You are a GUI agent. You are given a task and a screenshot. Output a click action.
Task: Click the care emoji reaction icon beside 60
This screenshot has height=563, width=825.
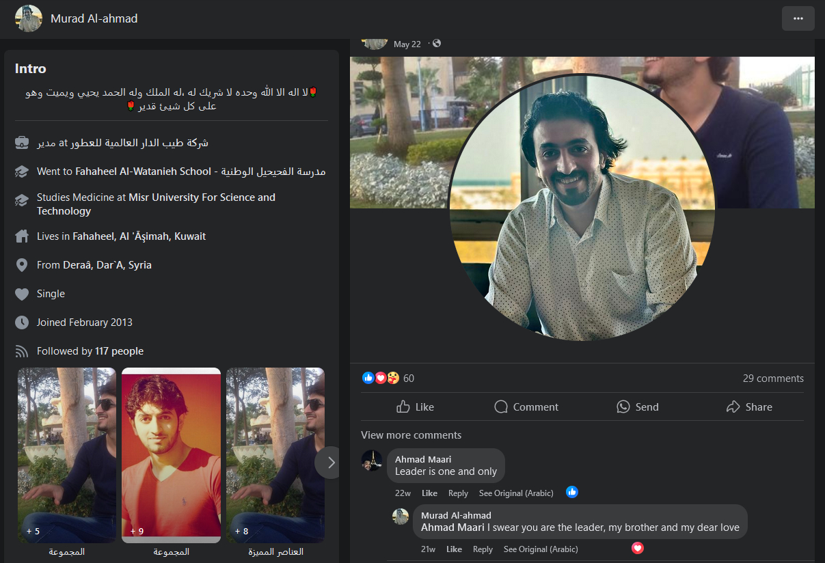(393, 378)
